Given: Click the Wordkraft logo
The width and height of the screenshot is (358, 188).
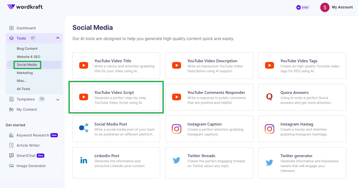Looking at the screenshot, I should pyautogui.click(x=25, y=7).
